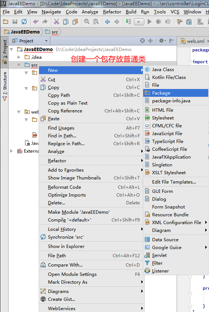
Task: Hide the Project tool window
Action: (x=172, y=41)
